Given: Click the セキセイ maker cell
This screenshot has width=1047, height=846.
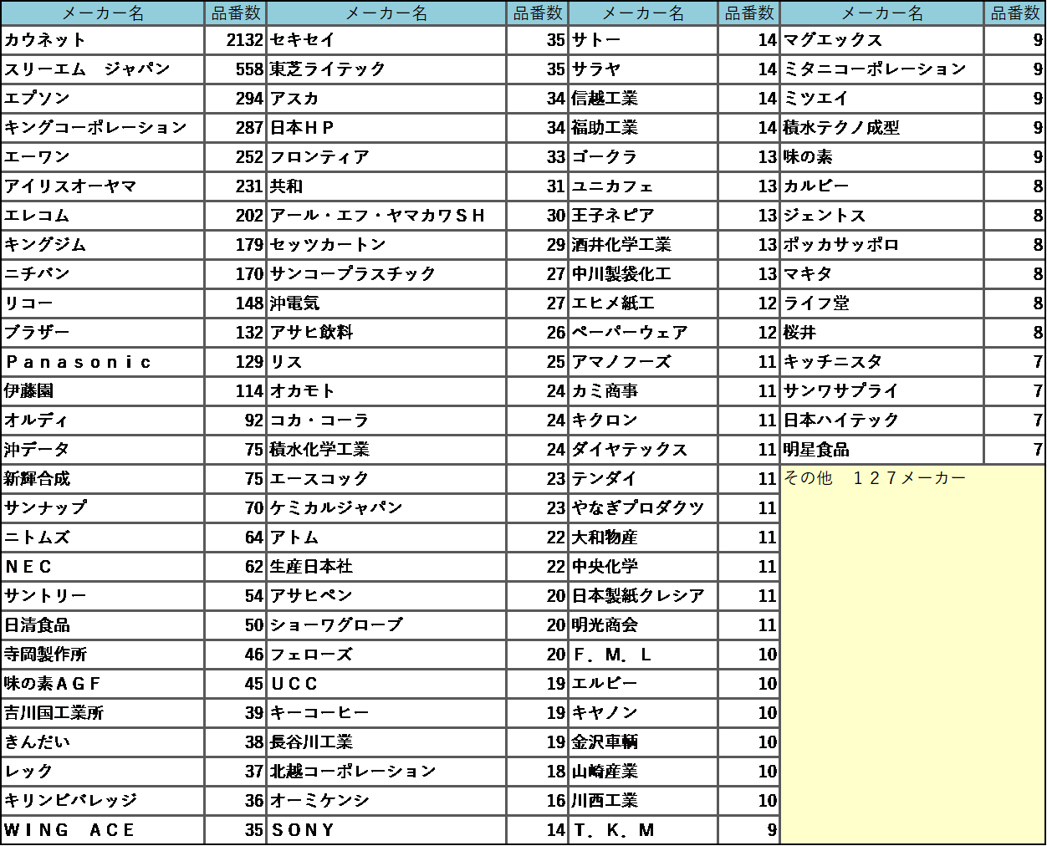Looking at the screenshot, I should click(x=386, y=40).
